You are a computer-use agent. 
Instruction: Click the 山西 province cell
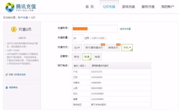coord(81,88)
